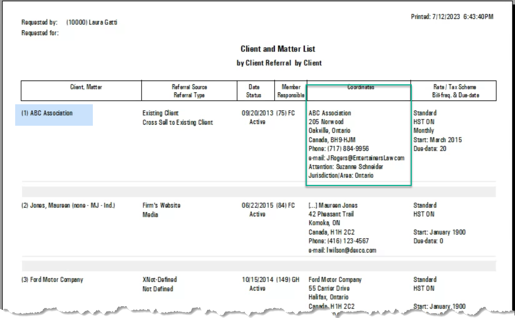The image size is (515, 318).
Task: Select the (2) Jones, Maureen client entry
Action: point(68,205)
